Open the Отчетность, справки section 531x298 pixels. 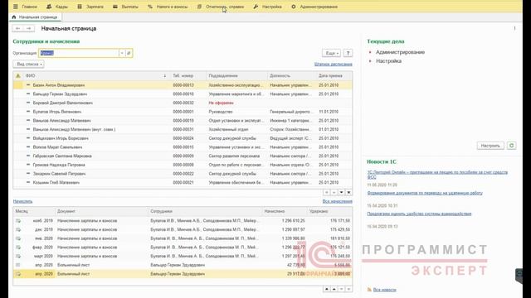pyautogui.click(x=221, y=7)
